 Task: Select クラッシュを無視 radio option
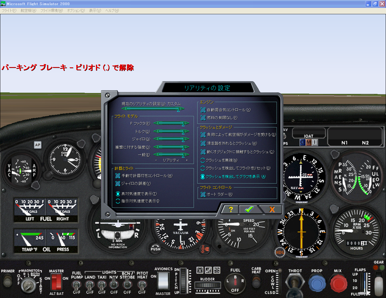(x=203, y=160)
